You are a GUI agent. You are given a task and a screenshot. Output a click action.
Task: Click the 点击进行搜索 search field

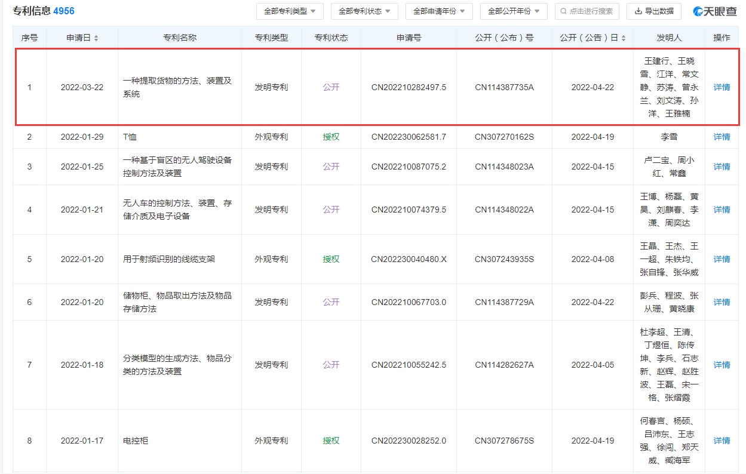coord(587,11)
